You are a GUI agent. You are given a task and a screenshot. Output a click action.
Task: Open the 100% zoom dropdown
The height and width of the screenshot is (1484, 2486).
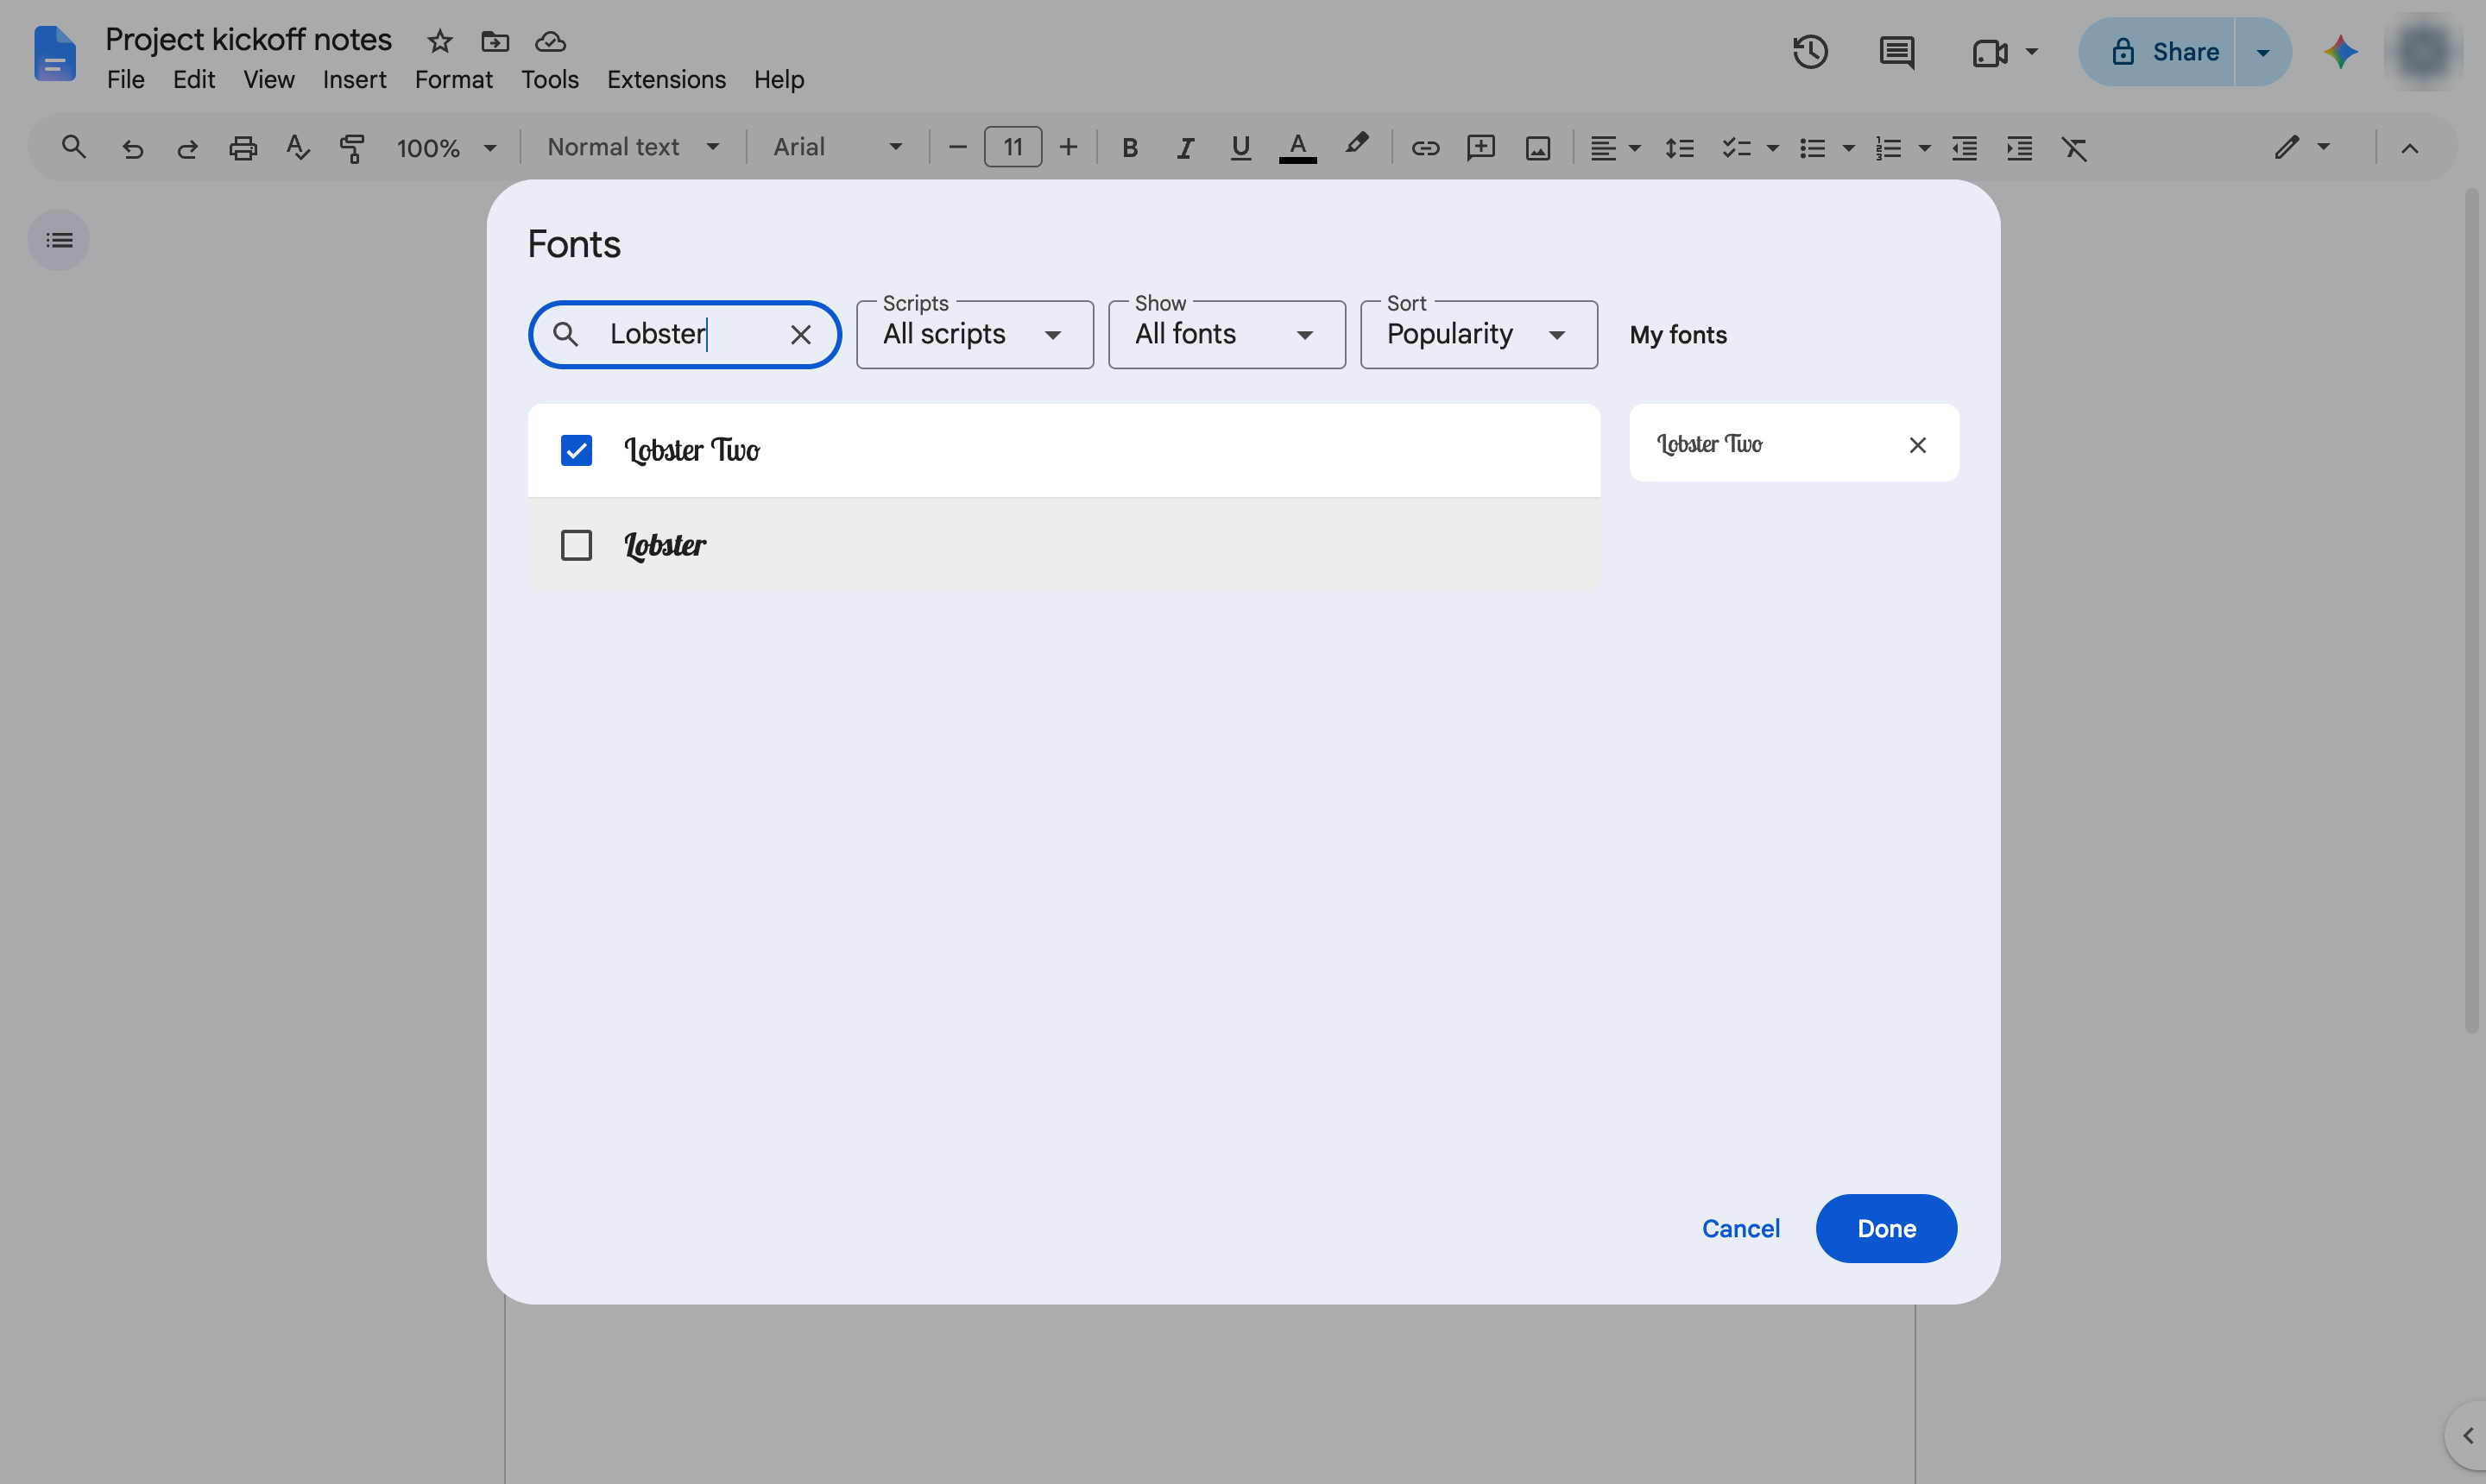click(x=446, y=148)
